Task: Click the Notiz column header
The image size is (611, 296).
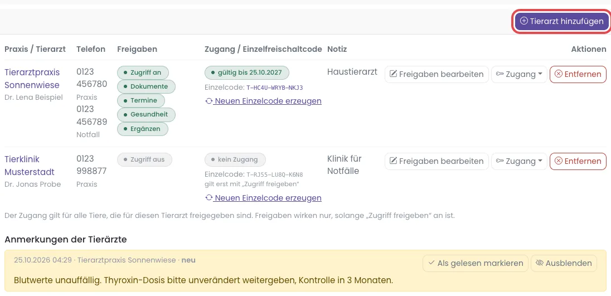Action: coord(337,49)
